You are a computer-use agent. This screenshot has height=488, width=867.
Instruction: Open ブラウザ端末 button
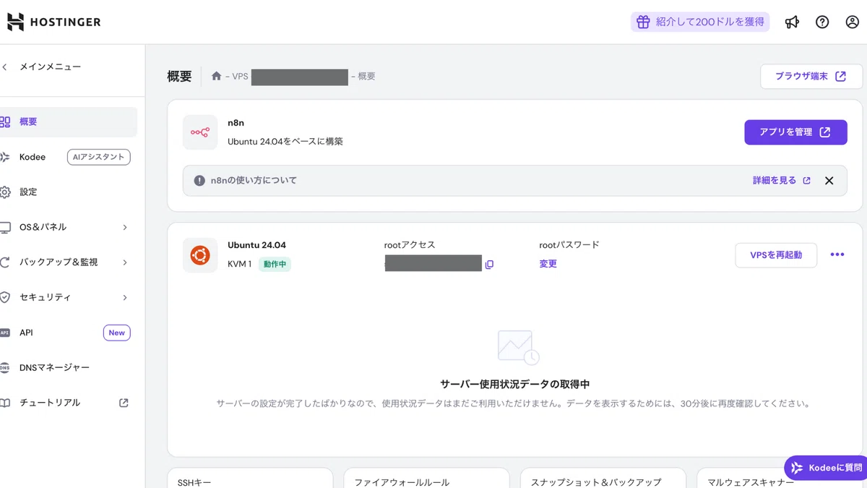point(811,76)
